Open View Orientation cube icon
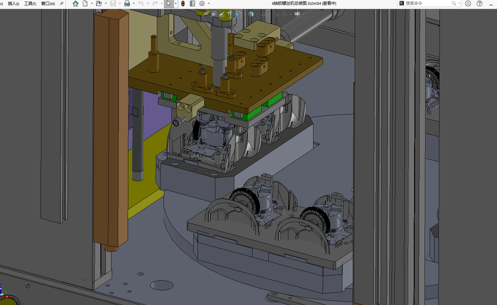The width and height of the screenshot is (497, 305). pos(238,14)
